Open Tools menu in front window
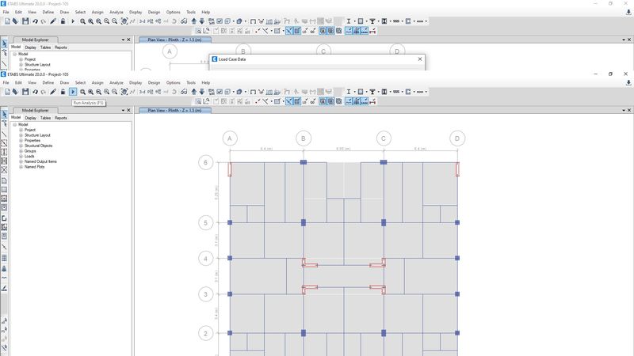 [191, 83]
